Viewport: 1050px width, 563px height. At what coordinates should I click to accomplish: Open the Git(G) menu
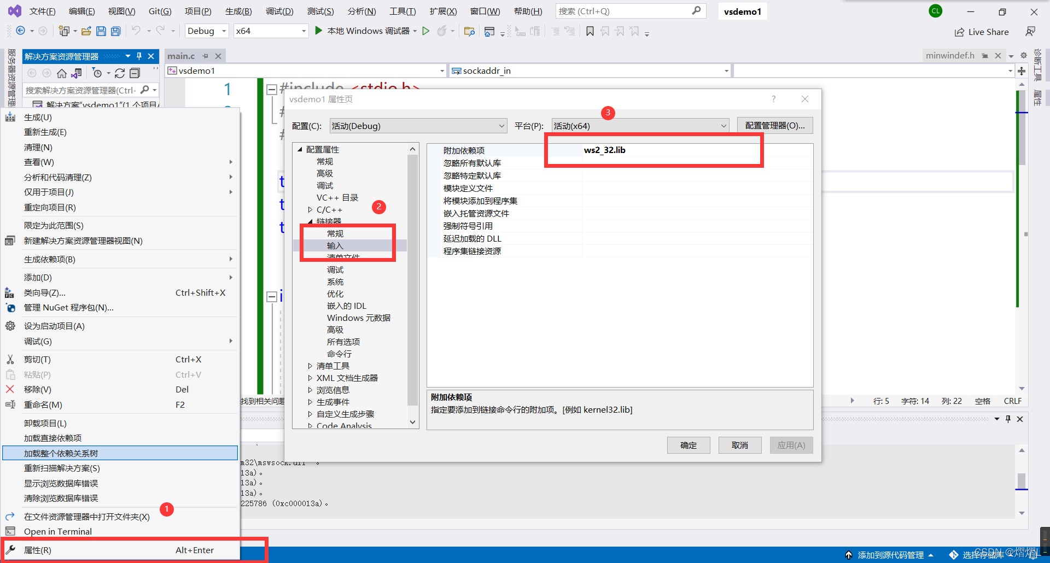[x=160, y=11]
